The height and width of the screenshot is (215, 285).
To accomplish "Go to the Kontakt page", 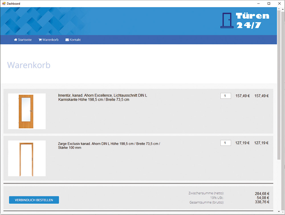I will click(x=75, y=40).
